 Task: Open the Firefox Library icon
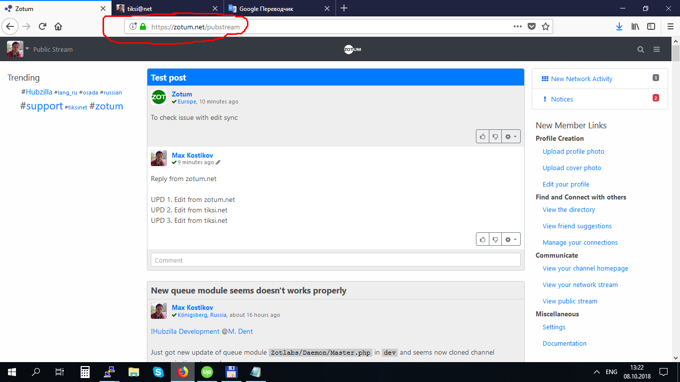click(635, 26)
